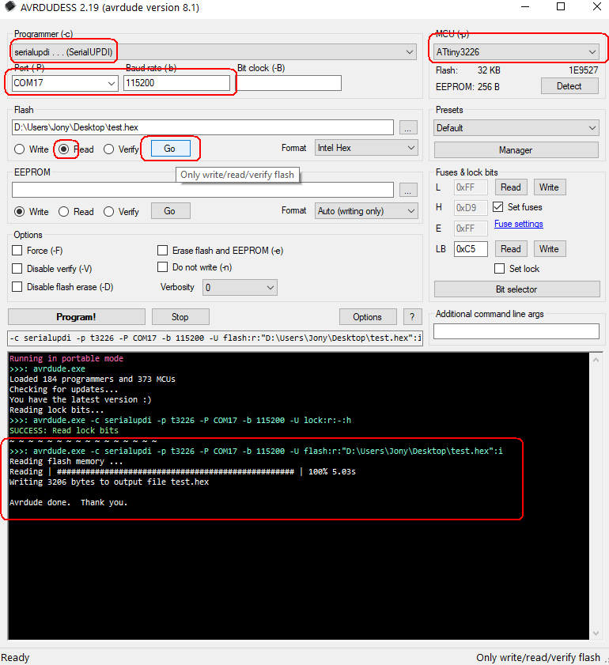Click the fuses Write button
This screenshot has width=609, height=665.
(x=549, y=187)
